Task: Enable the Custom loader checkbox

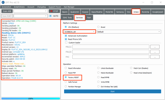Action: (66, 43)
